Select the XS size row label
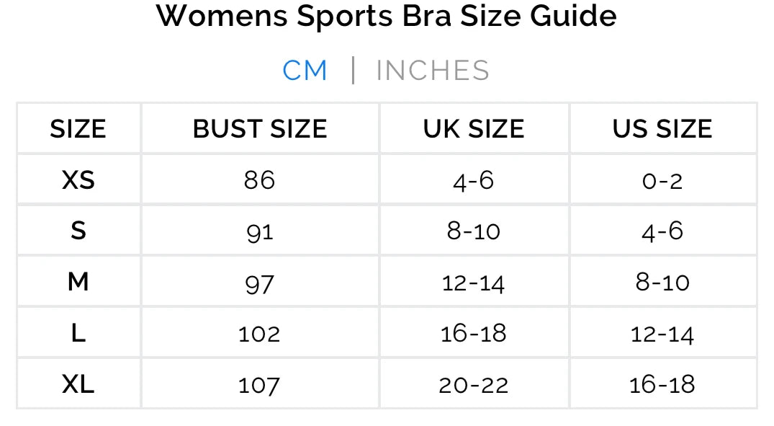Image resolution: width=774 pixels, height=426 pixels. [x=78, y=179]
